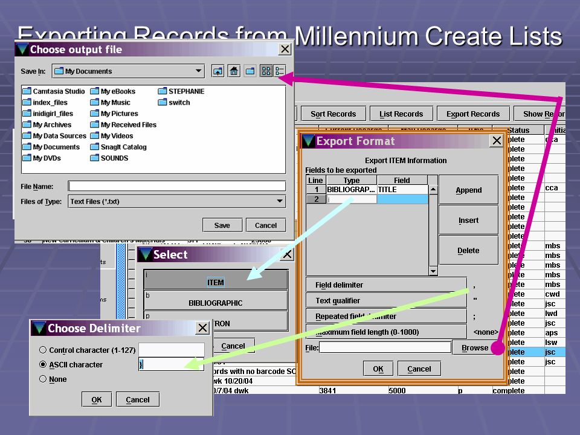Select the SOUNDS folder
Viewport: 580px width, 435px height.
pyautogui.click(x=109, y=158)
